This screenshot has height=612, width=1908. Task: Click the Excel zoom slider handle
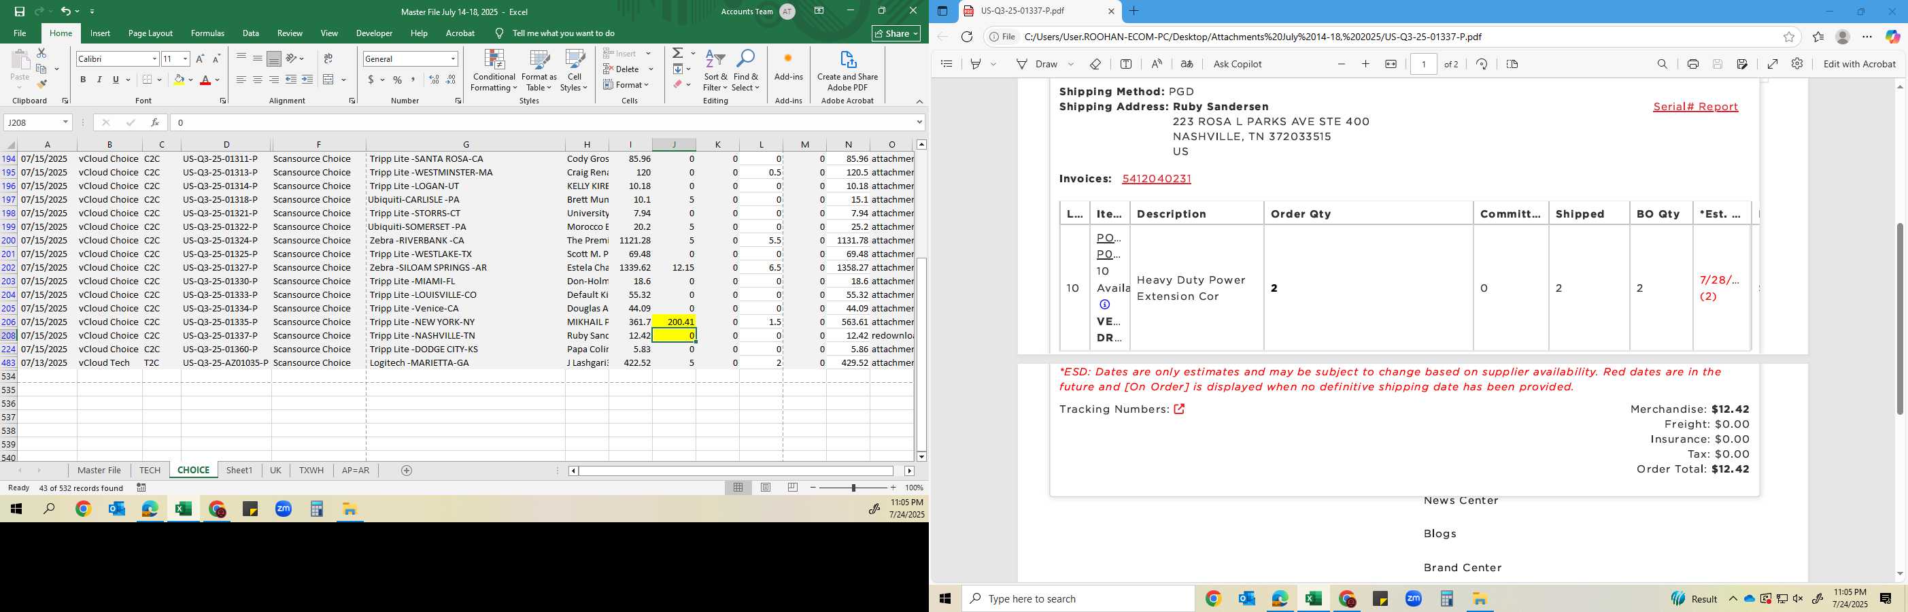[853, 488]
